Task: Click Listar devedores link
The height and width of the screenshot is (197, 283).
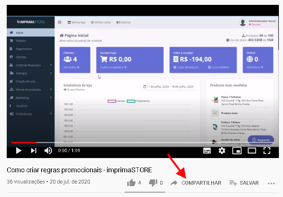Action: pos(186,67)
